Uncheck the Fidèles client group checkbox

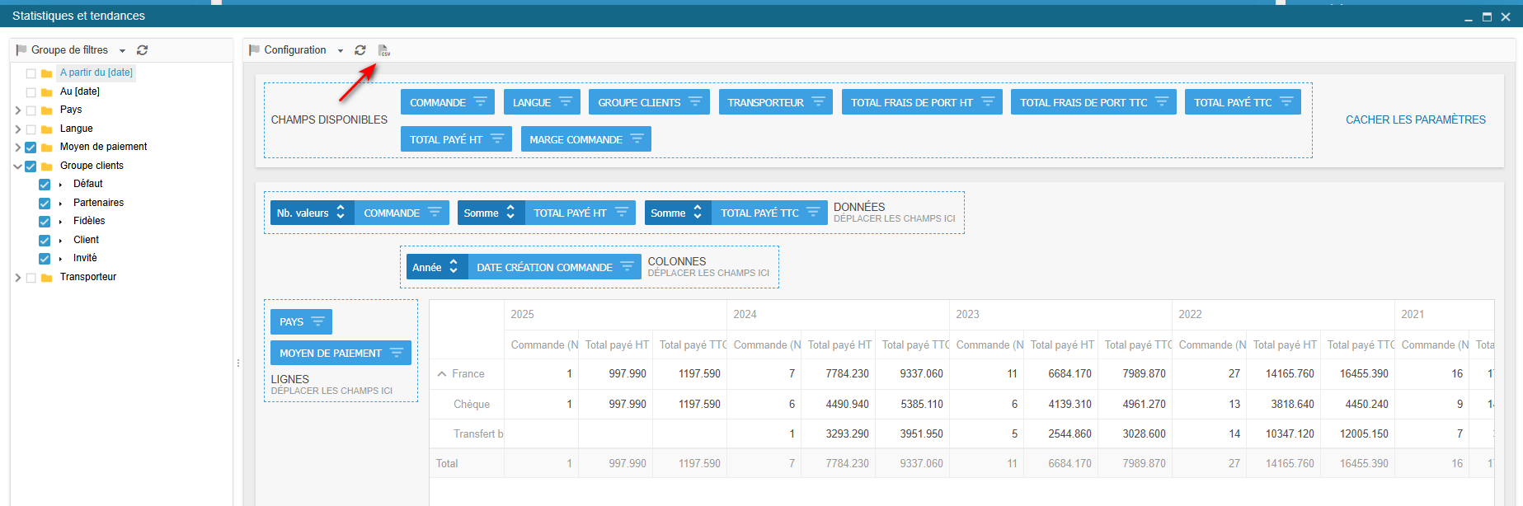pos(45,222)
